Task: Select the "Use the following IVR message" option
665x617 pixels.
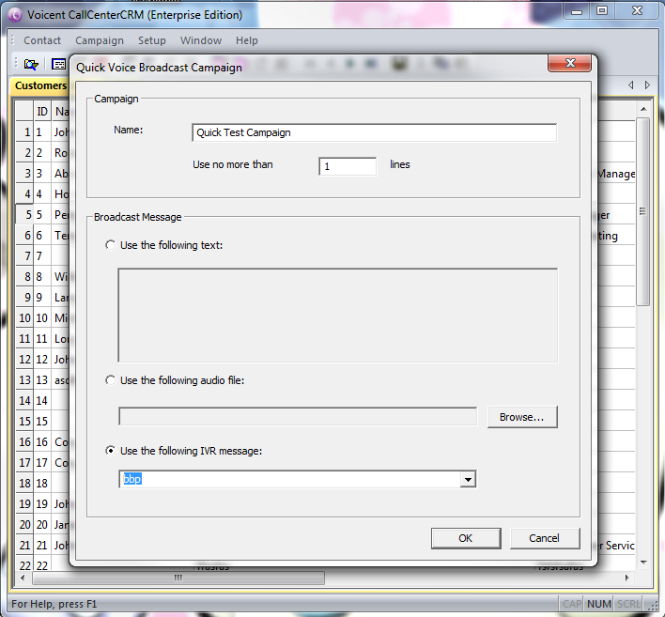Action: tap(112, 451)
